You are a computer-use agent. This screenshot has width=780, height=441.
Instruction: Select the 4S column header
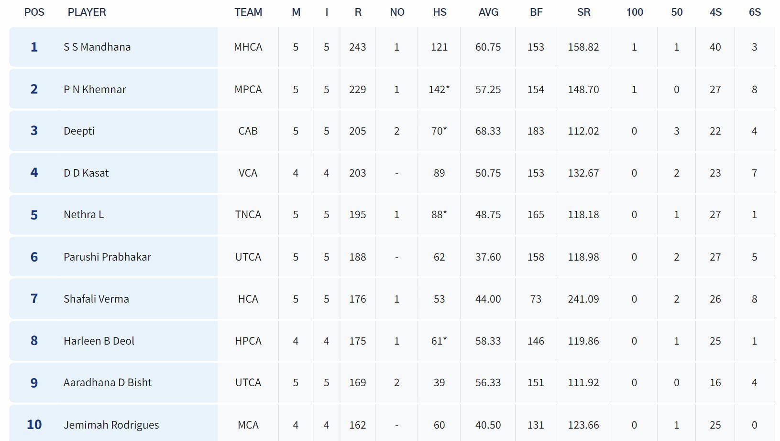pyautogui.click(x=715, y=12)
